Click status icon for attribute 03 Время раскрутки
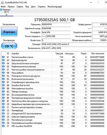The height and width of the screenshot is (135, 107). [3, 60]
